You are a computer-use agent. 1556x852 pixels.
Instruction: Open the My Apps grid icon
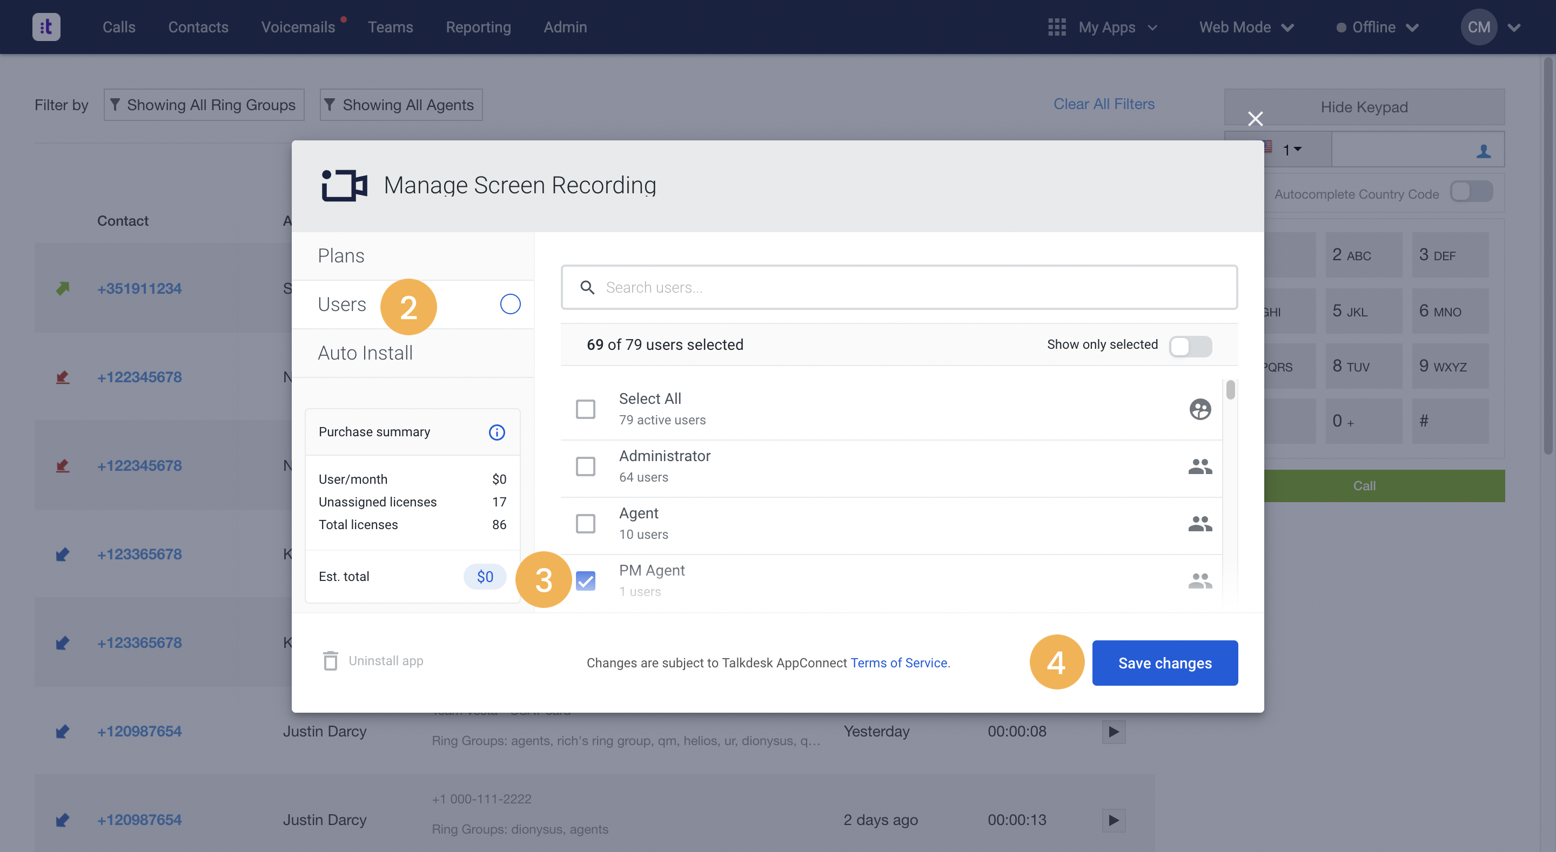tap(1056, 27)
